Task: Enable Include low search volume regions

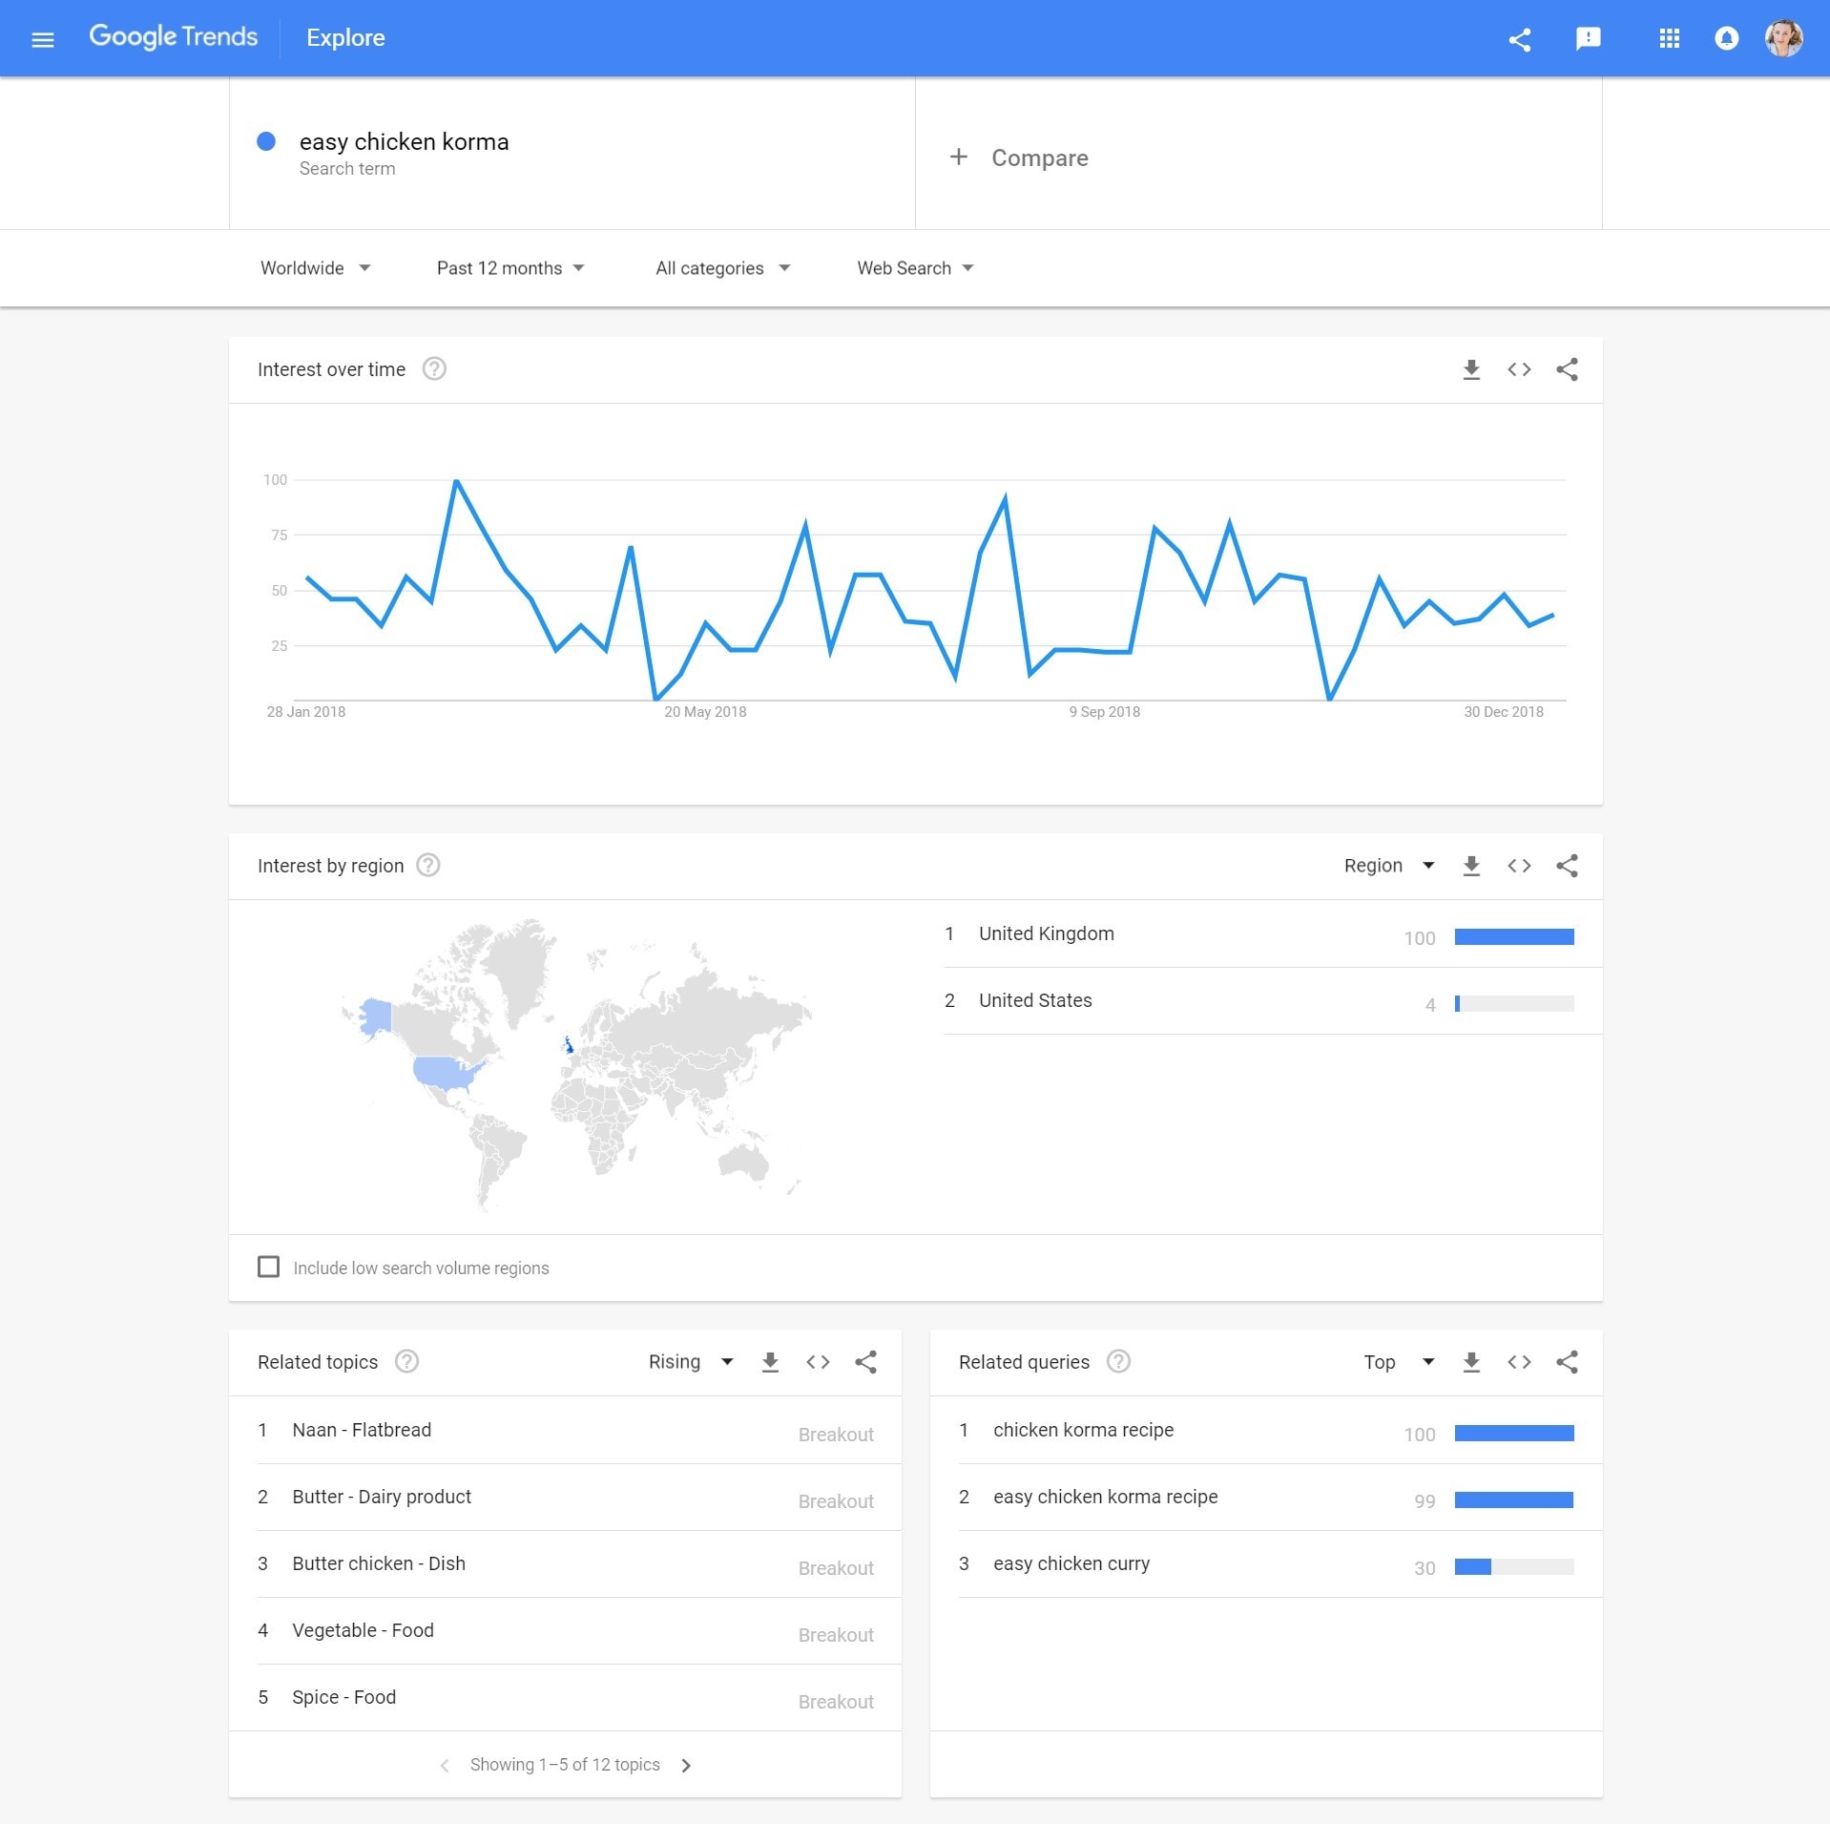Action: [x=269, y=1267]
